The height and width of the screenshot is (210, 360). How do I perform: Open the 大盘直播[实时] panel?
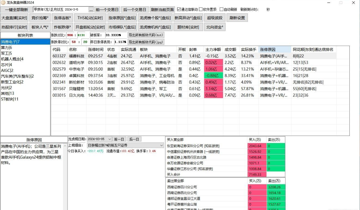(x=14, y=18)
